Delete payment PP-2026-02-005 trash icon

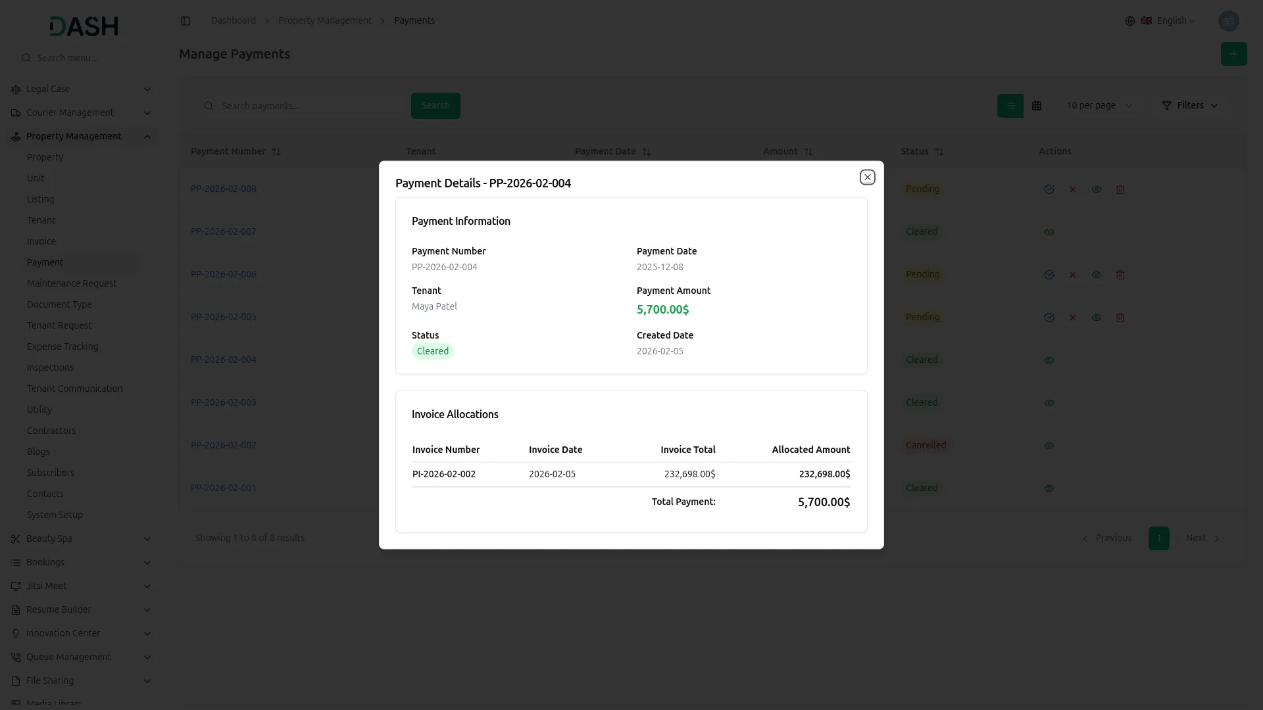1120,318
